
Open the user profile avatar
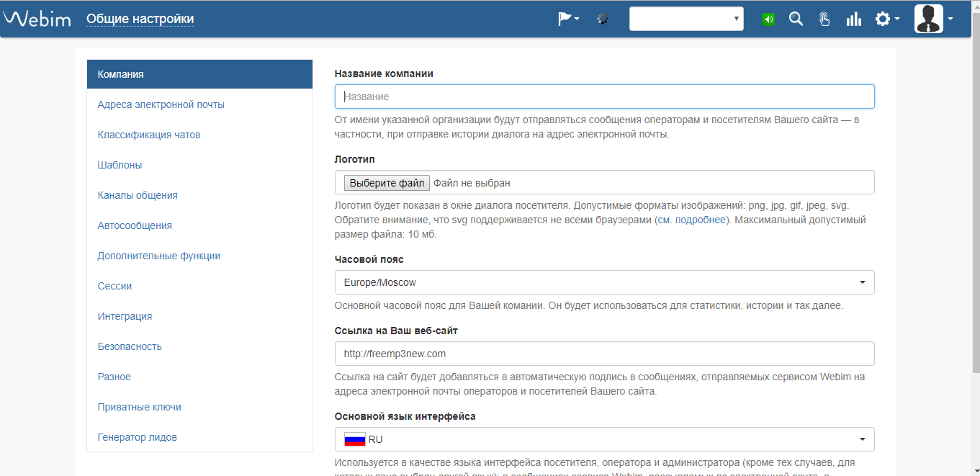[x=929, y=19]
